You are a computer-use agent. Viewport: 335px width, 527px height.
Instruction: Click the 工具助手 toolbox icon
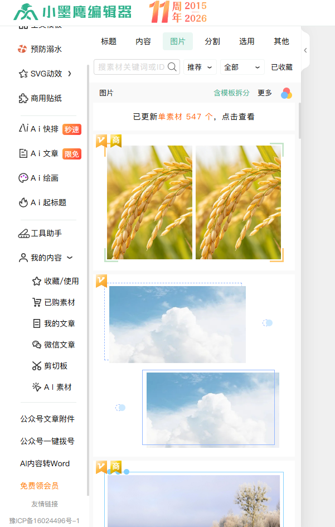click(x=24, y=233)
